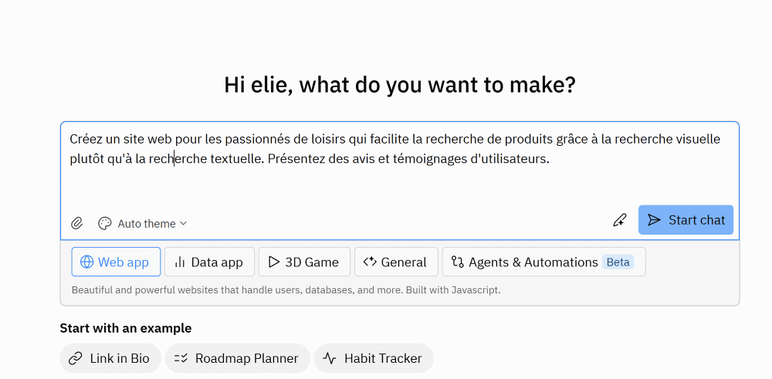The image size is (772, 379).
Task: Click the magic pen improve prompt icon
Action: (619, 220)
